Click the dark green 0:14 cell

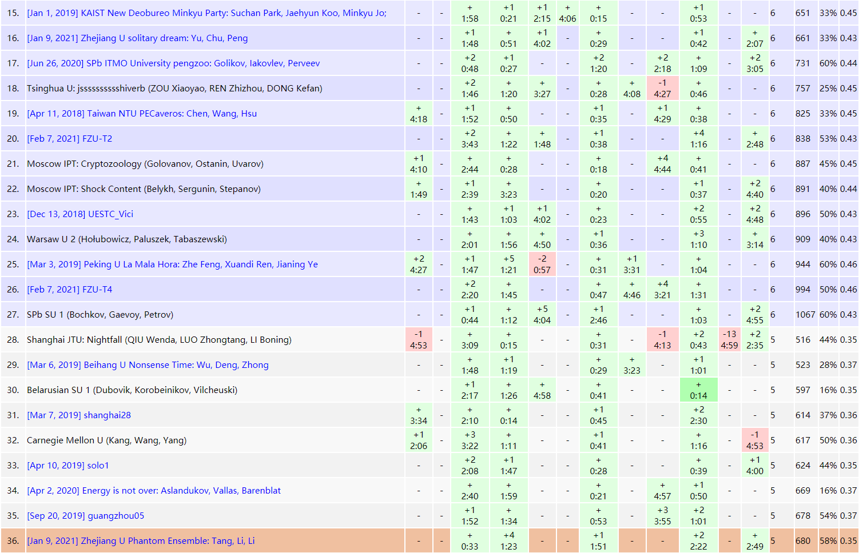[x=698, y=390]
